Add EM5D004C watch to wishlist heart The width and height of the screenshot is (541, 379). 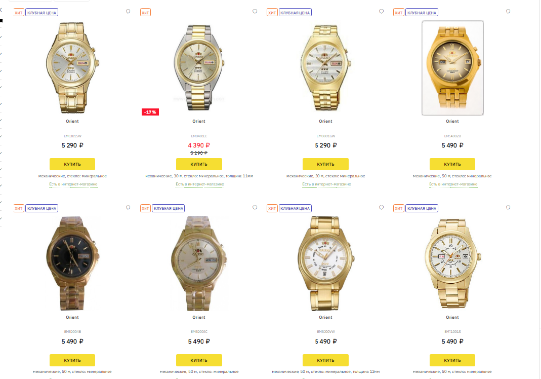255,208
